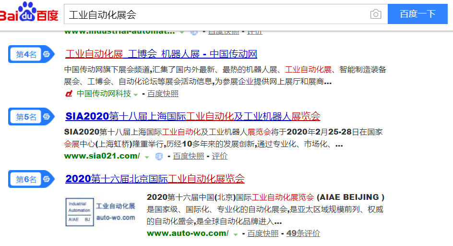Click the 保 shield icon next to sia021
The width and height of the screenshot is (453, 246).
click(159, 157)
